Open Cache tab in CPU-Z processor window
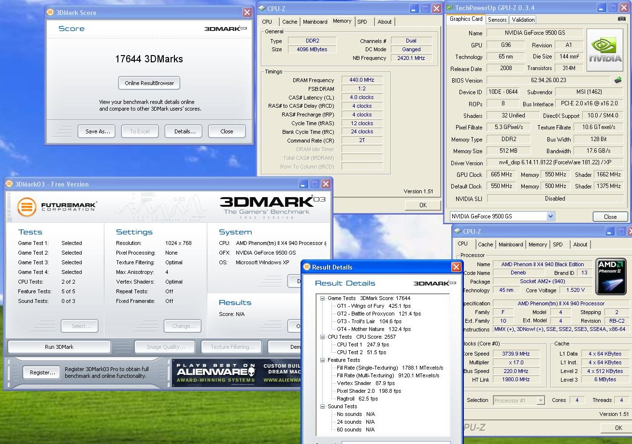 (x=486, y=244)
